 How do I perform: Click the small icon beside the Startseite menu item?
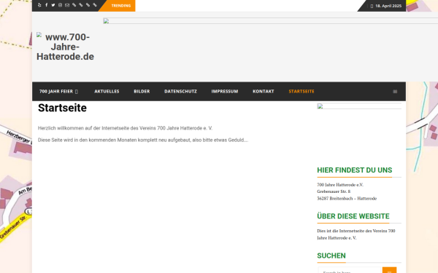click(395, 92)
